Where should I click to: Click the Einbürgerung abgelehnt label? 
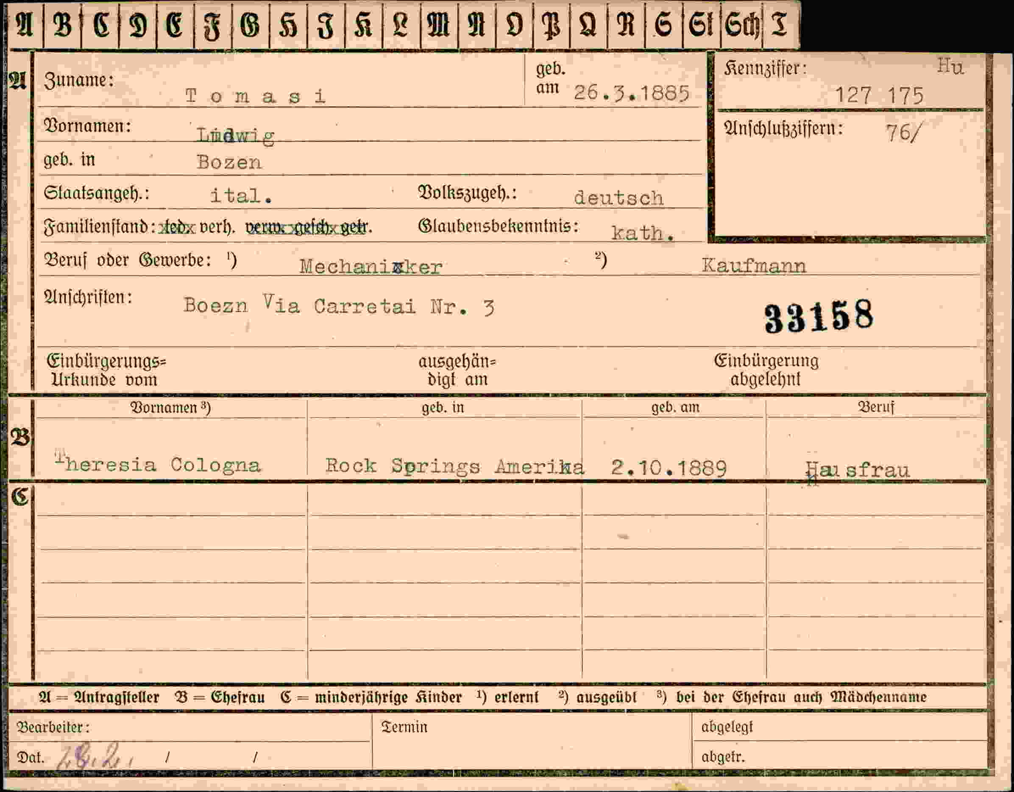coord(766,370)
